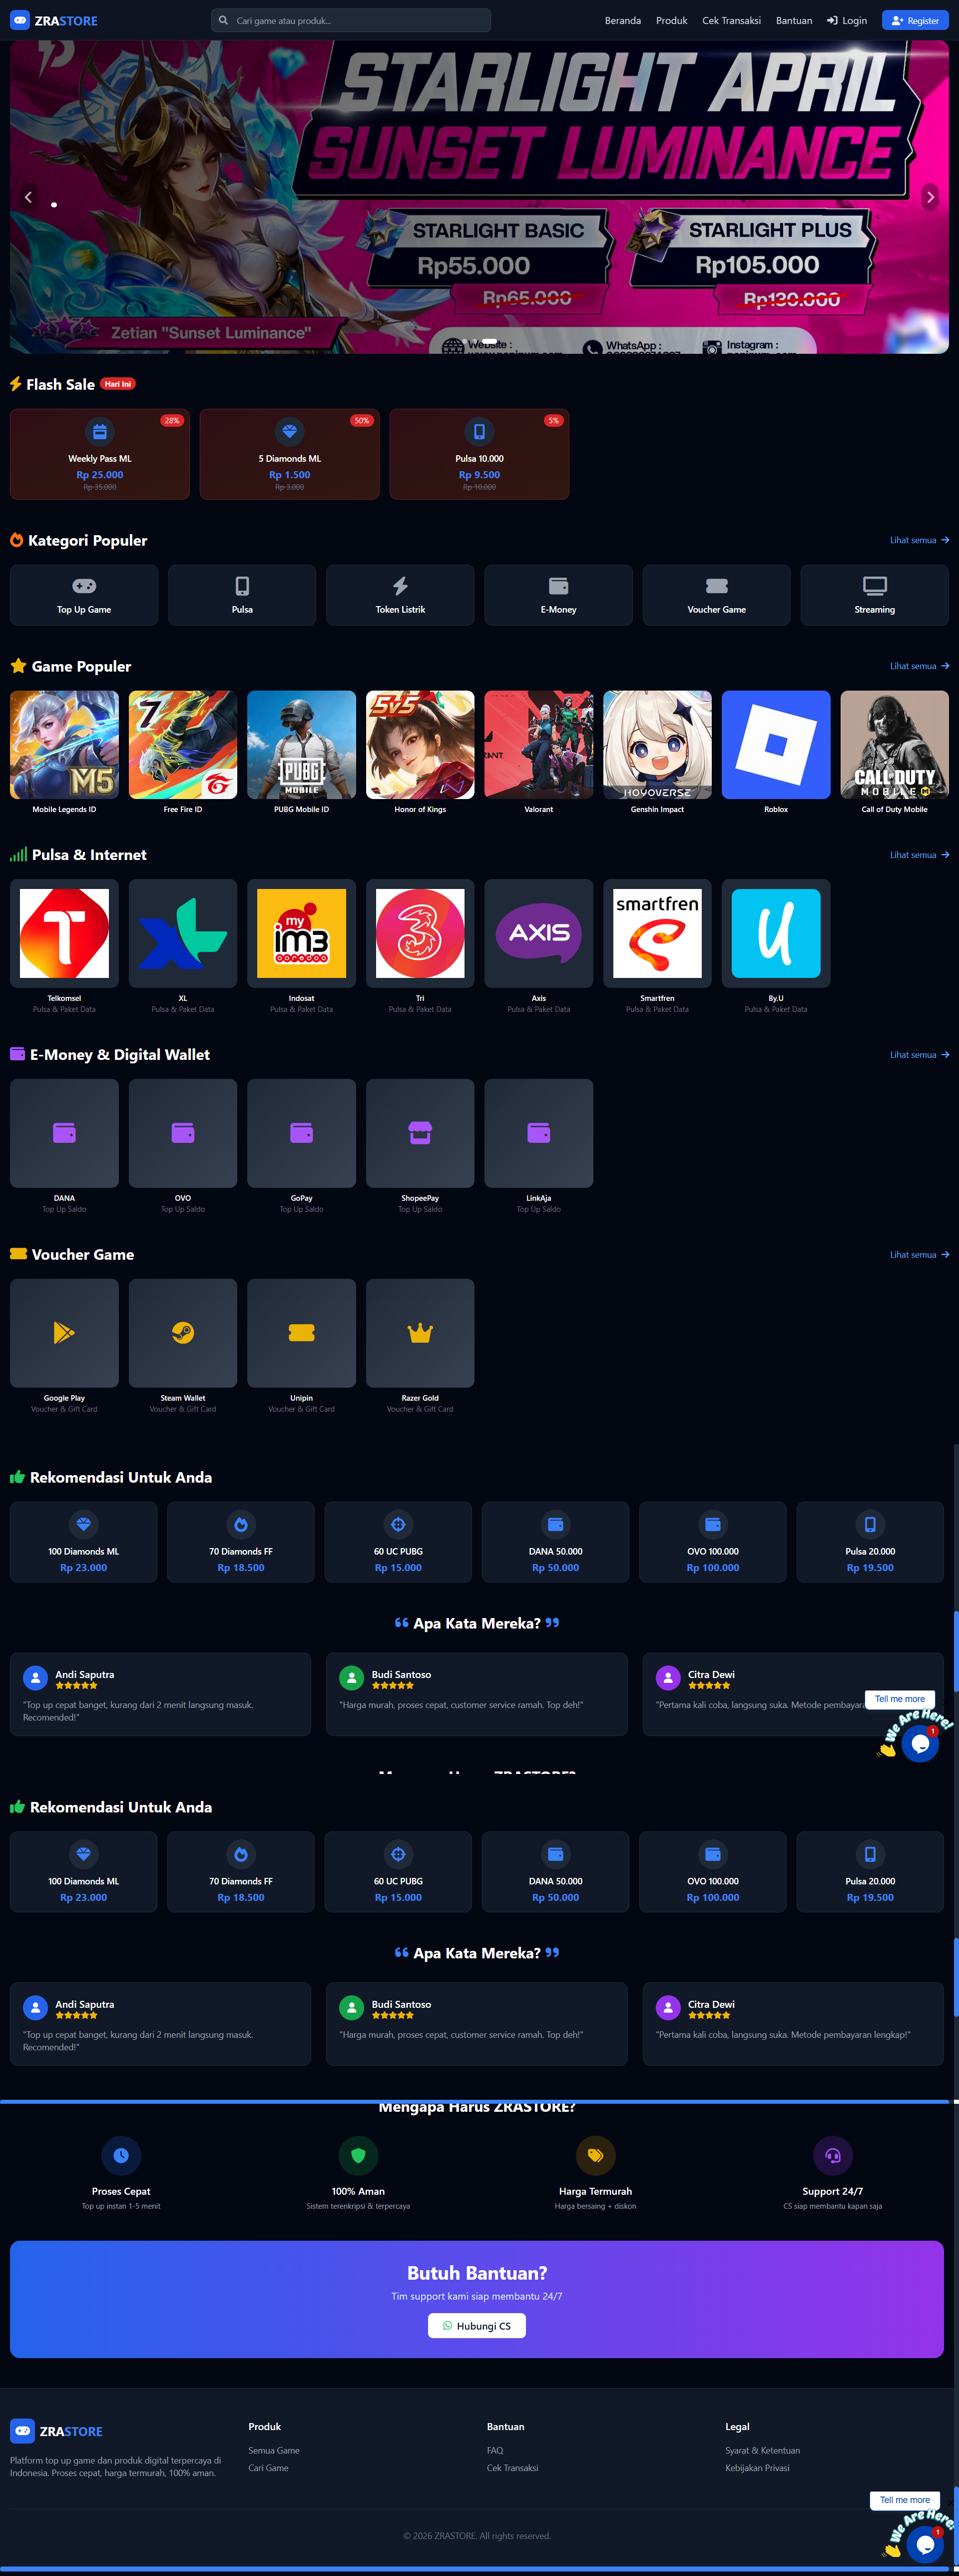Image resolution: width=959 pixels, height=2576 pixels.
Task: Select Top Up Game category
Action: pos(84,595)
